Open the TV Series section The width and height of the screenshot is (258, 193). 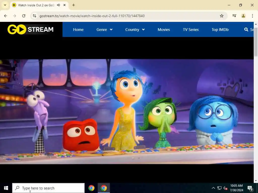coord(191,30)
